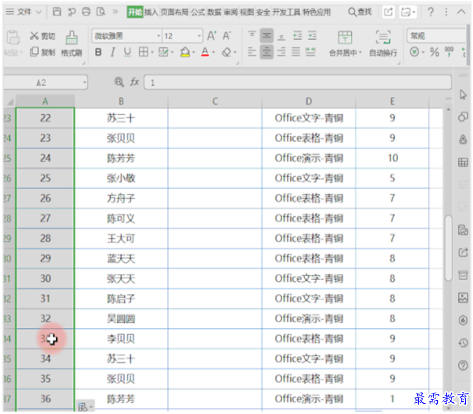Toggle Italic formatting
The width and height of the screenshot is (473, 414).
pos(113,52)
